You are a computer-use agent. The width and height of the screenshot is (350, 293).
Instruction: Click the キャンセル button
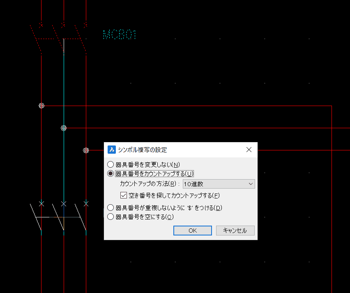tap(235, 231)
